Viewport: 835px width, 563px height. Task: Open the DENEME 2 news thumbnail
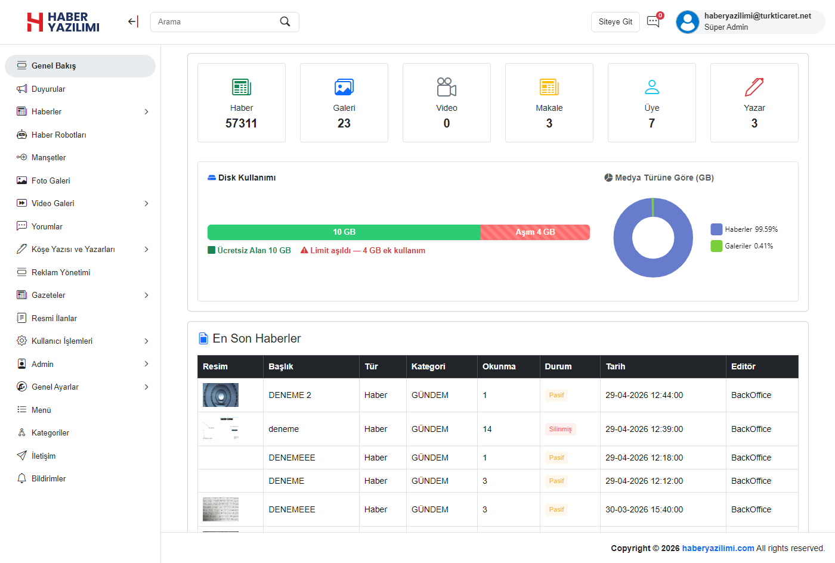pyautogui.click(x=221, y=395)
